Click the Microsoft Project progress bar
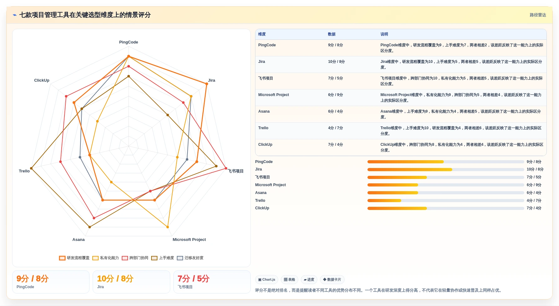559x306 pixels. coord(446,185)
